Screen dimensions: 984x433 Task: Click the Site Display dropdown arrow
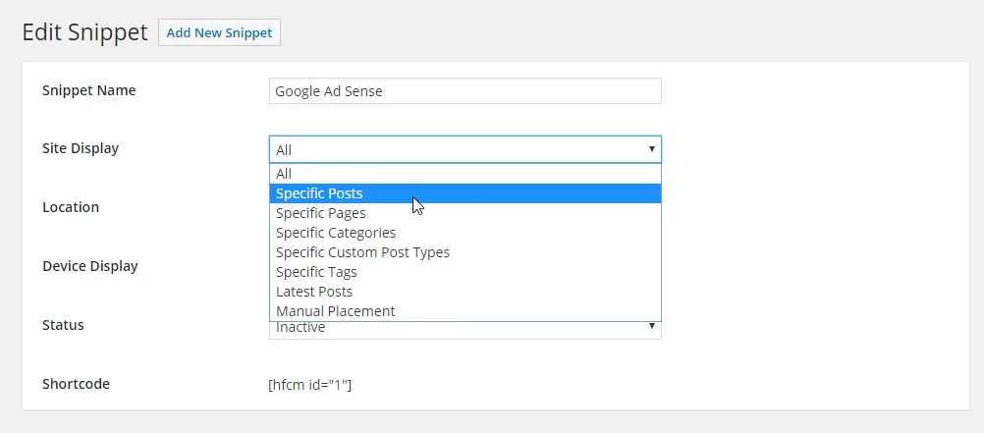click(x=651, y=149)
